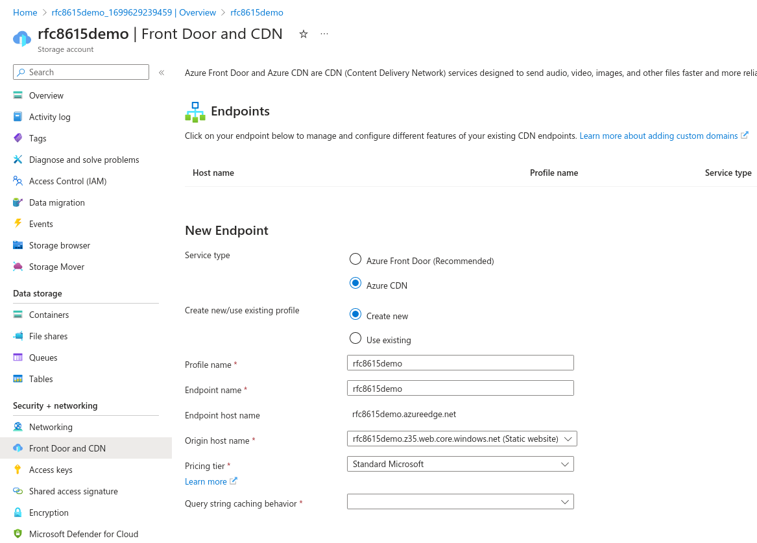Screen dimensions: 757x543
Task: Click the Activity log icon
Action: (18, 116)
